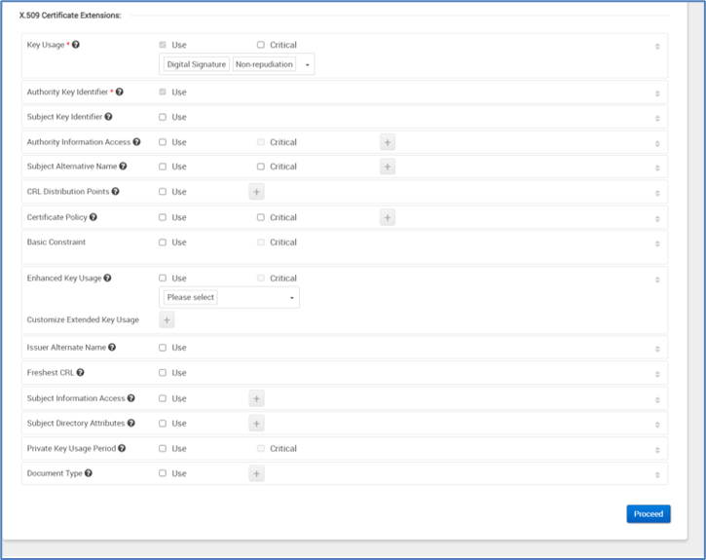Add a Certificate Policy using plus icon
Image resolution: width=706 pixels, height=560 pixels.
click(x=387, y=217)
